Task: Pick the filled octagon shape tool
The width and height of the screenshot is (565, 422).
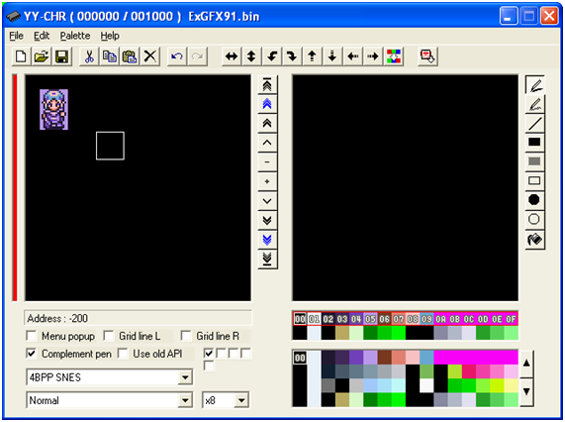Action: coord(535,200)
